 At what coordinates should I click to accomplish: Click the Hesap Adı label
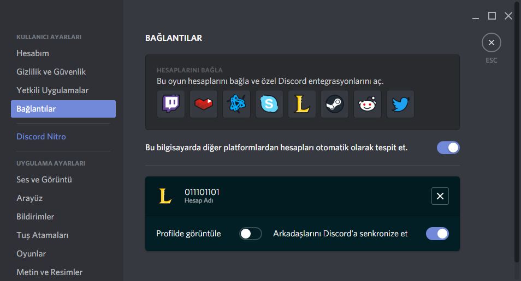coord(199,200)
